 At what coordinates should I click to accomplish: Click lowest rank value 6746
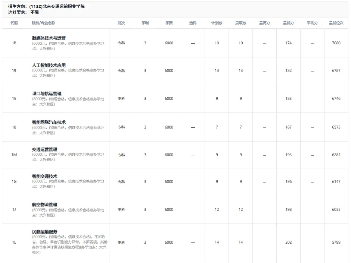[336, 98]
